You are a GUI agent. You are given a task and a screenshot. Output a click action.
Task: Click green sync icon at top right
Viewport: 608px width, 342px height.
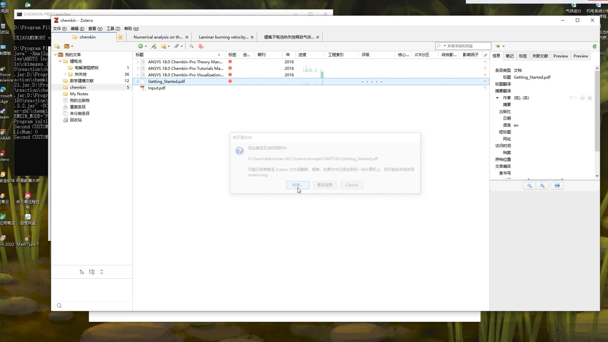pyautogui.click(x=594, y=46)
